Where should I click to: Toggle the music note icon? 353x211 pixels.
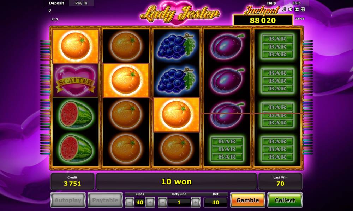point(284,9)
